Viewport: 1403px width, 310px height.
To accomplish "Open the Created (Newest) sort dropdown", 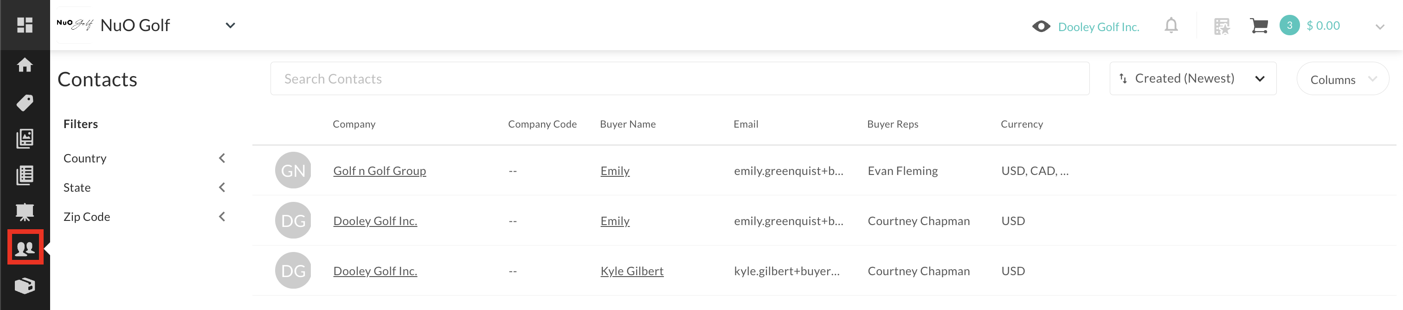I will (x=1193, y=78).
